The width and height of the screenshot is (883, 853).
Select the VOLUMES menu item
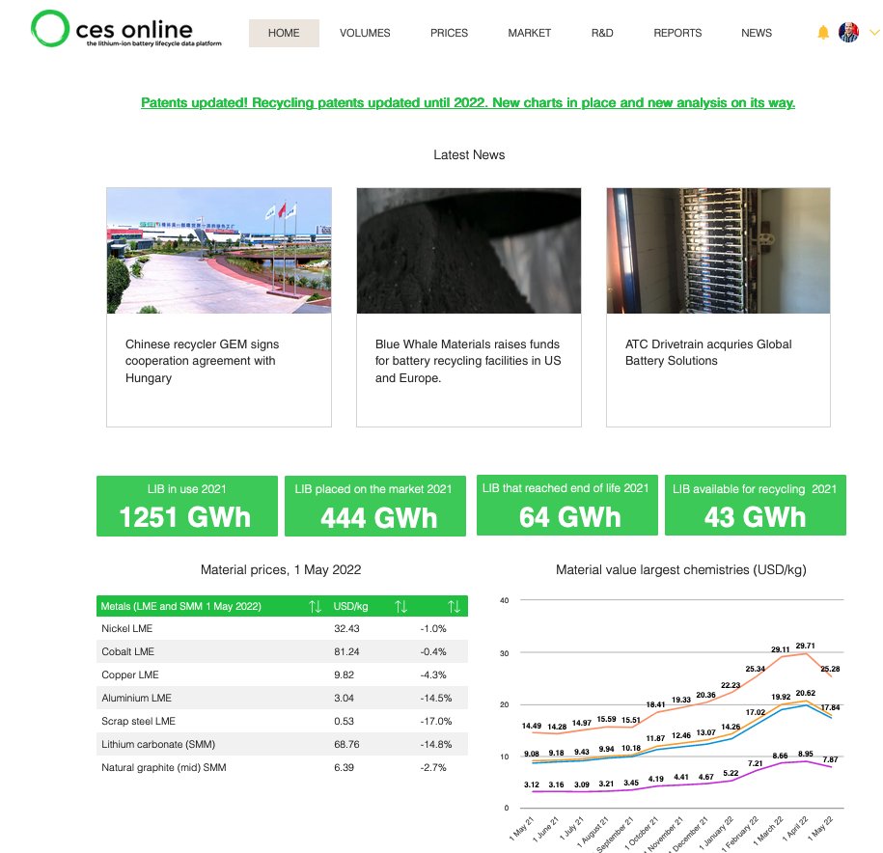coord(364,32)
